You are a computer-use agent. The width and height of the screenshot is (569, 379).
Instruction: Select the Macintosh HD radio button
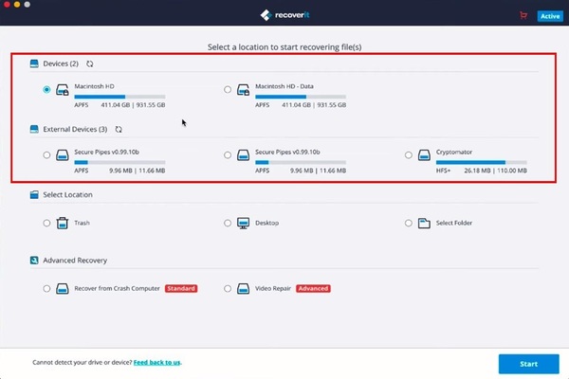pos(46,90)
